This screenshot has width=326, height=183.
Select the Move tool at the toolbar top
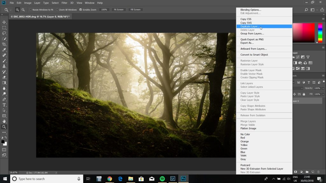point(4,23)
